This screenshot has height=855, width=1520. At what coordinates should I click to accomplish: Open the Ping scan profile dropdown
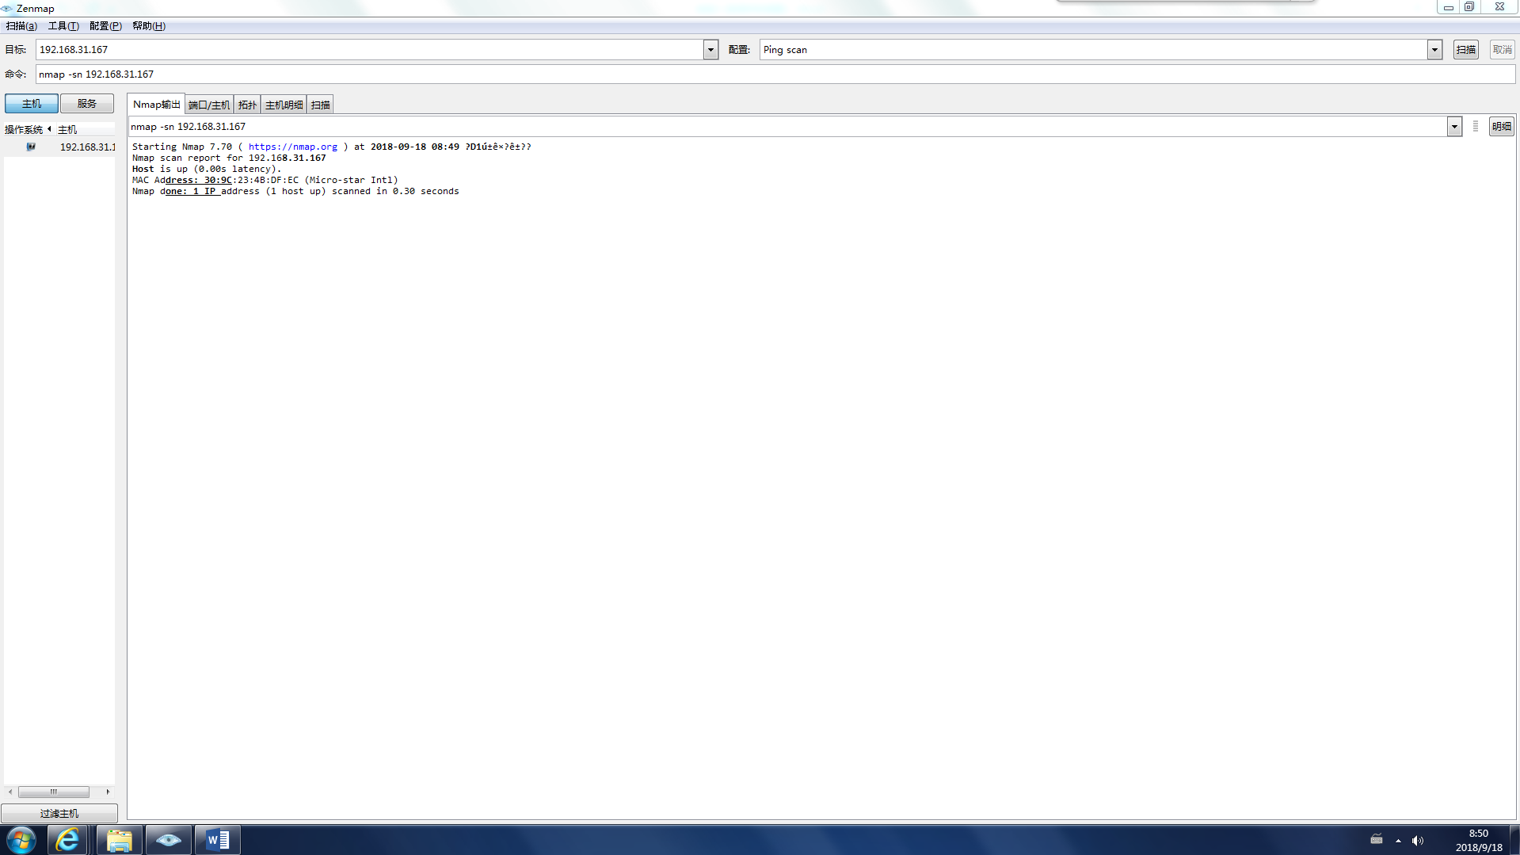point(1434,49)
